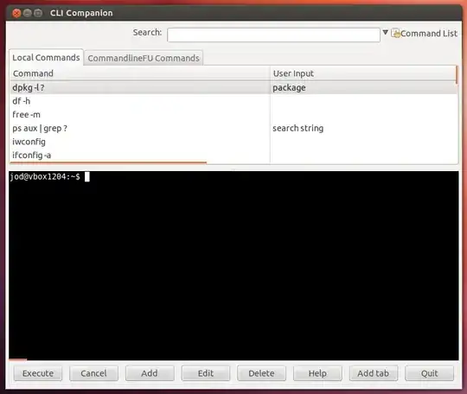Image resolution: width=467 pixels, height=394 pixels.
Task: Click the Cancel button
Action: (x=93, y=373)
